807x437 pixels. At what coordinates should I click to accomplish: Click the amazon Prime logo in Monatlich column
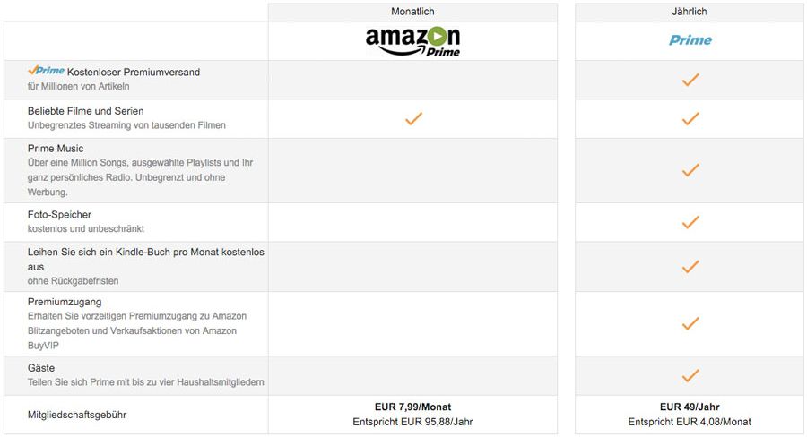tap(412, 41)
